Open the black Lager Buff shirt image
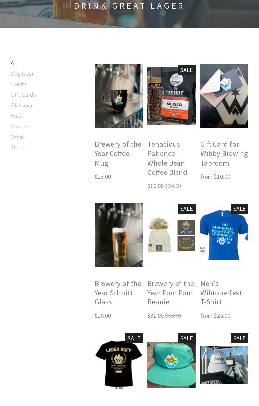 point(119,364)
